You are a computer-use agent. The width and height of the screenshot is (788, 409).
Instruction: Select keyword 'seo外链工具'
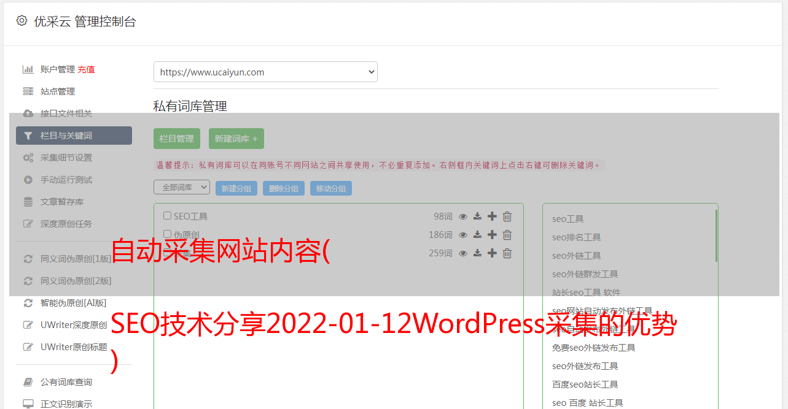[x=577, y=256]
